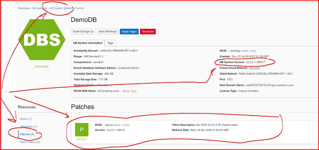Show the full DB system OCID
The height and width of the screenshot is (150, 319).
pos(245,51)
